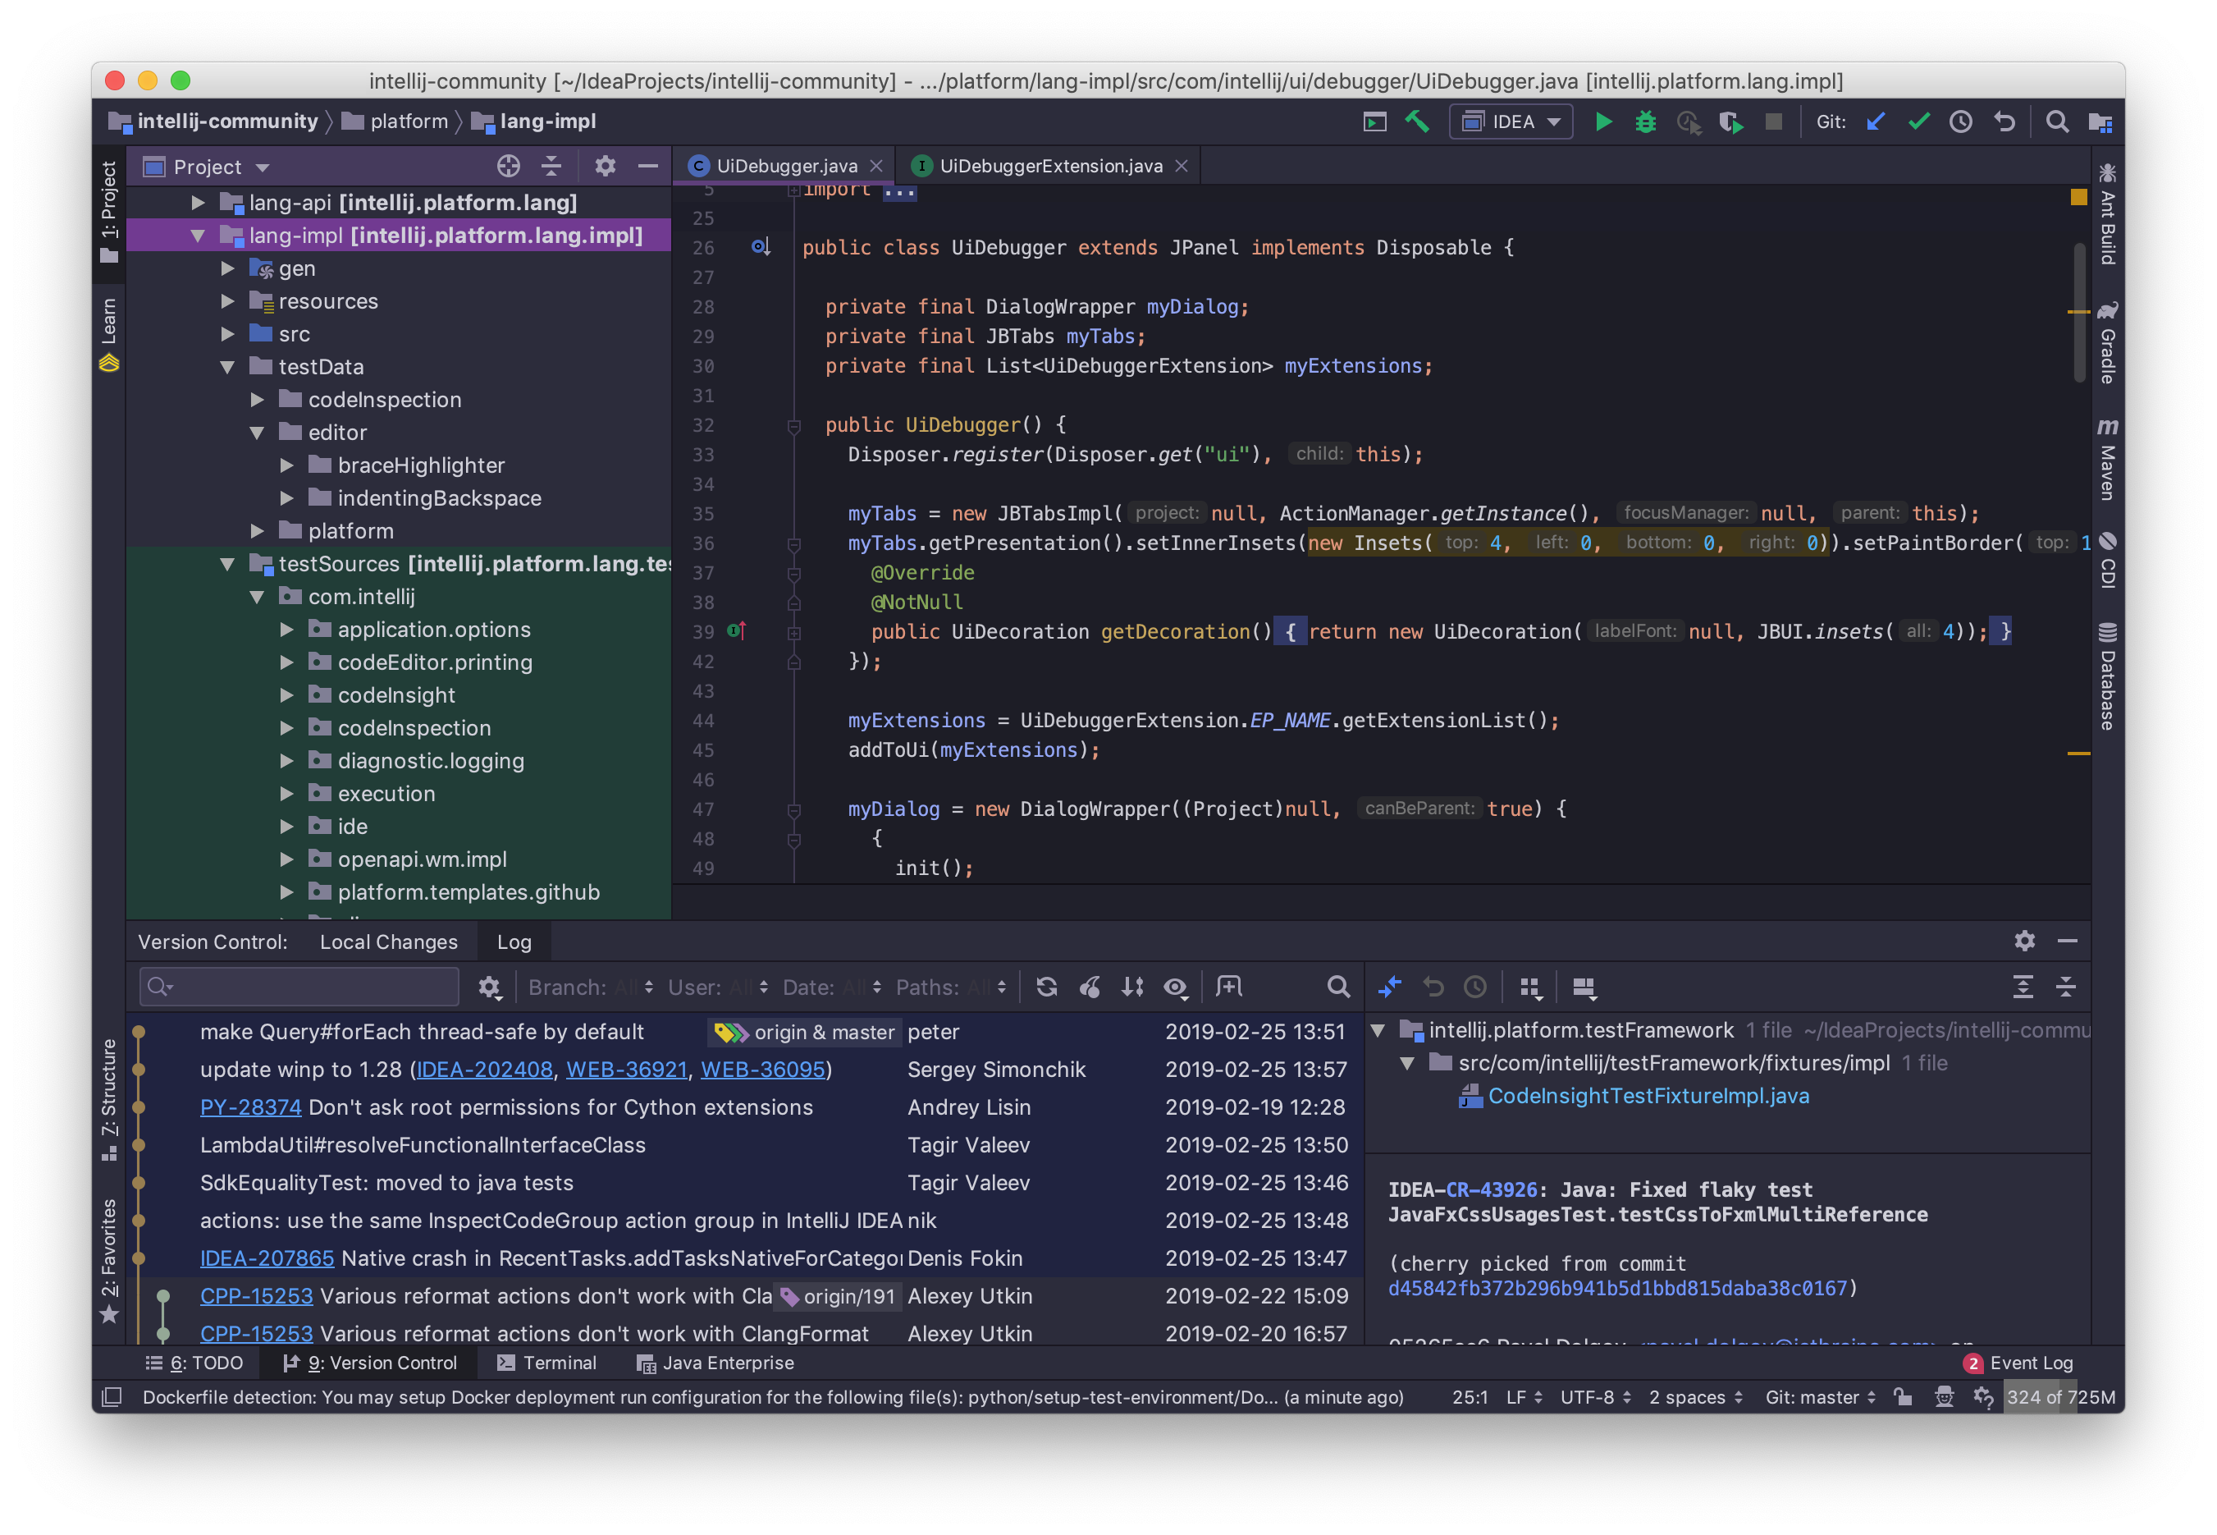
Task: Toggle read-only lock icon in status bar
Action: 1902,1396
